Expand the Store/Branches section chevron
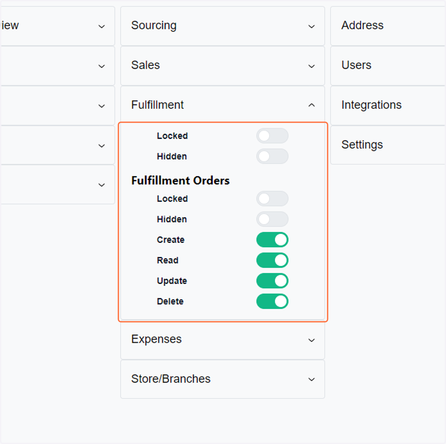The width and height of the screenshot is (446, 444). [x=311, y=379]
